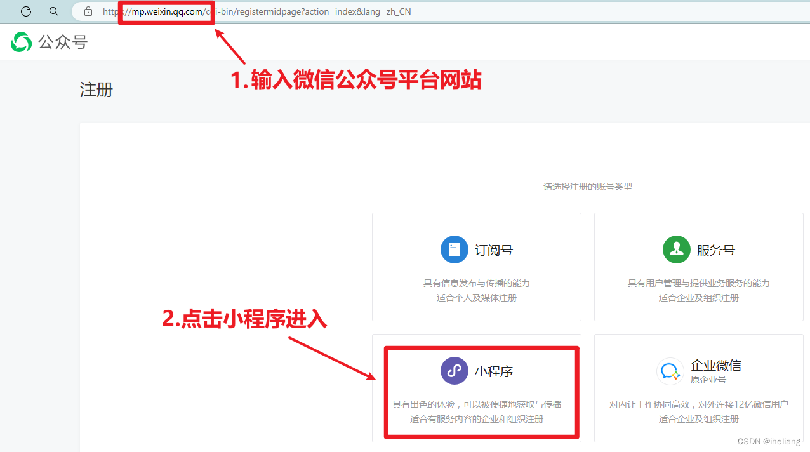Click the 公众号 header title text
Screen dimensions: 810x452
point(63,42)
